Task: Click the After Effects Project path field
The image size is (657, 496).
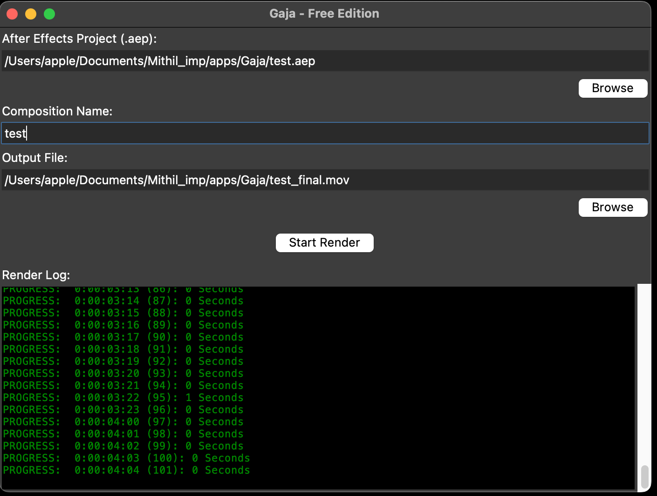Action: (x=325, y=61)
